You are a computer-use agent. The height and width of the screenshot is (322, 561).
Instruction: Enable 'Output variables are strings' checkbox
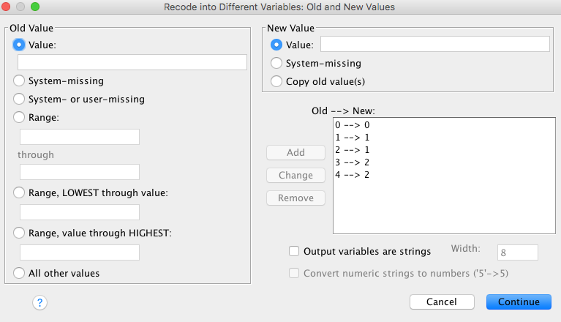point(294,251)
